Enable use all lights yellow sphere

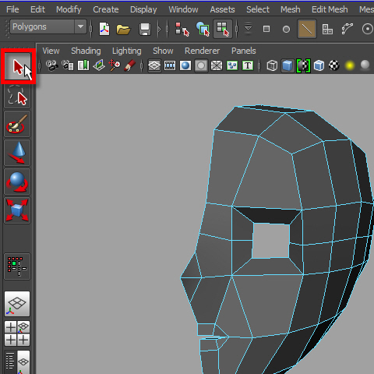(350, 65)
